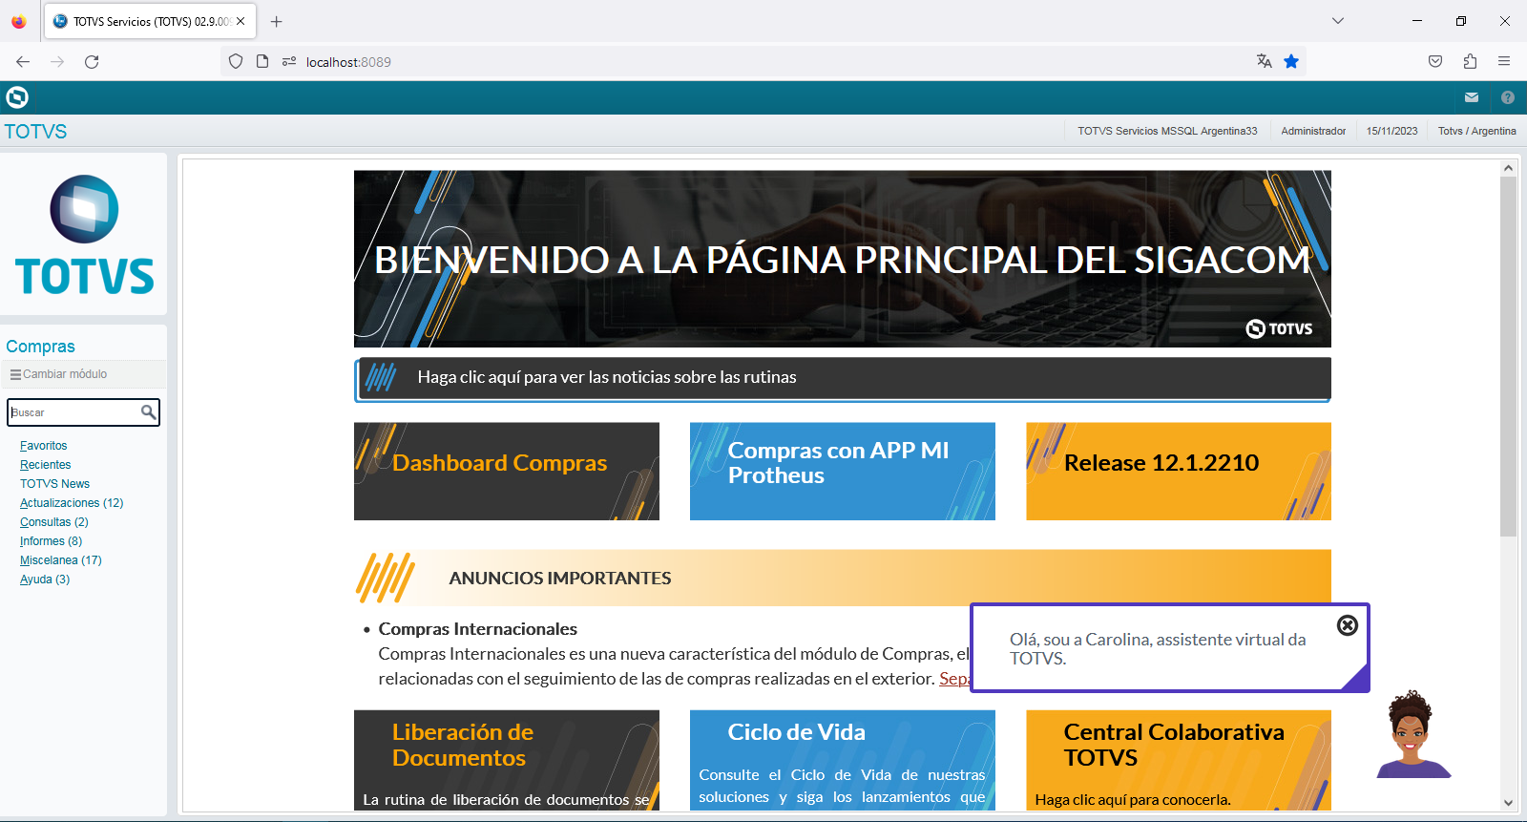Screen dimensions: 1527x822
Task: Open Recientes in the side menu
Action: click(x=45, y=465)
